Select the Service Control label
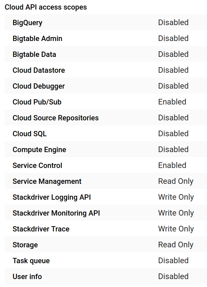207x287 pixels. coord(37,165)
